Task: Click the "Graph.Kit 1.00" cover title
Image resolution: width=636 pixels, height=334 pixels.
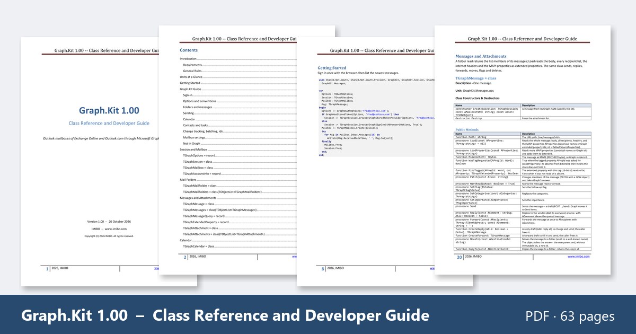Action: pos(109,111)
